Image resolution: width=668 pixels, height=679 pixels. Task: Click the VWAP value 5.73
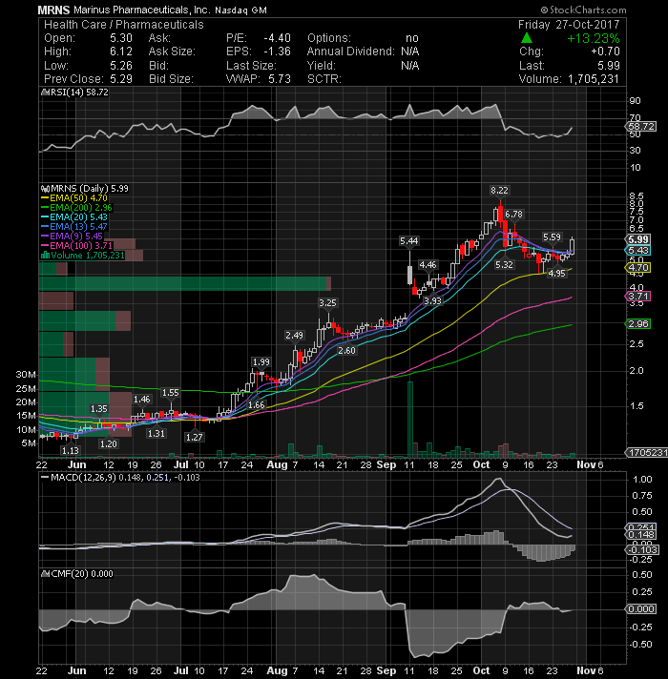280,79
